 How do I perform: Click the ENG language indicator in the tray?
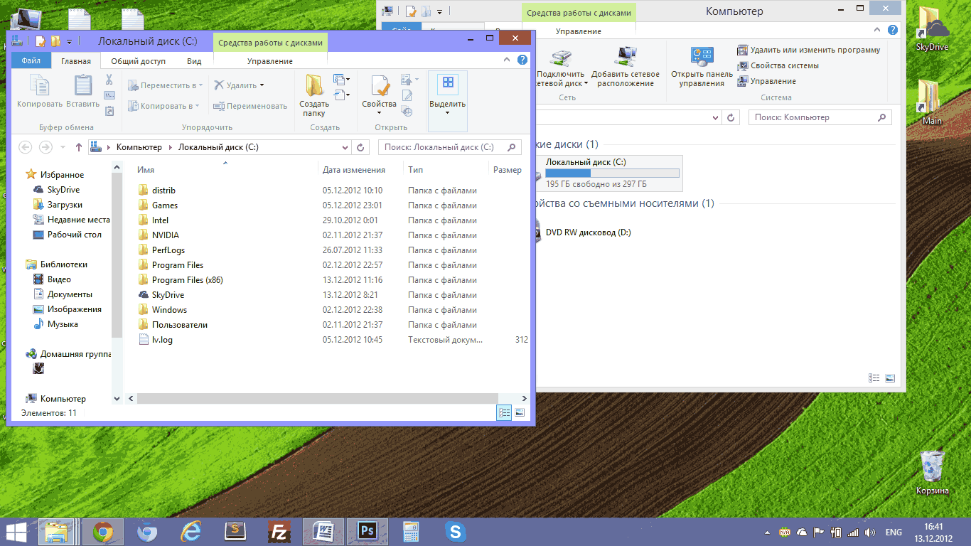point(894,532)
